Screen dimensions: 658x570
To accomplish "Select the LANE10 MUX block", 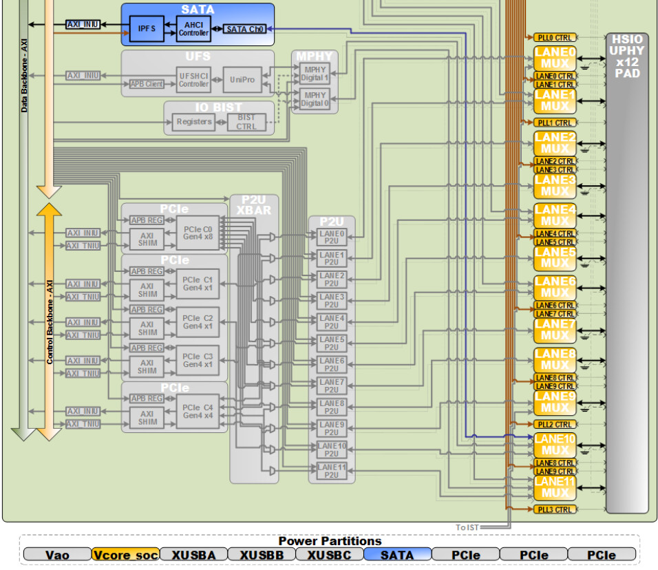I will pyautogui.click(x=555, y=445).
